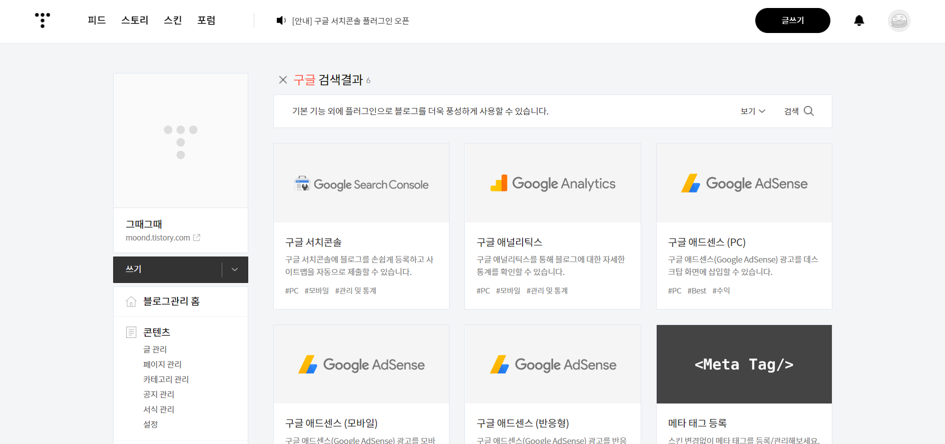This screenshot has width=945, height=444.
Task: Open the 구글 애드센스 (모바일) title
Action: point(331,423)
